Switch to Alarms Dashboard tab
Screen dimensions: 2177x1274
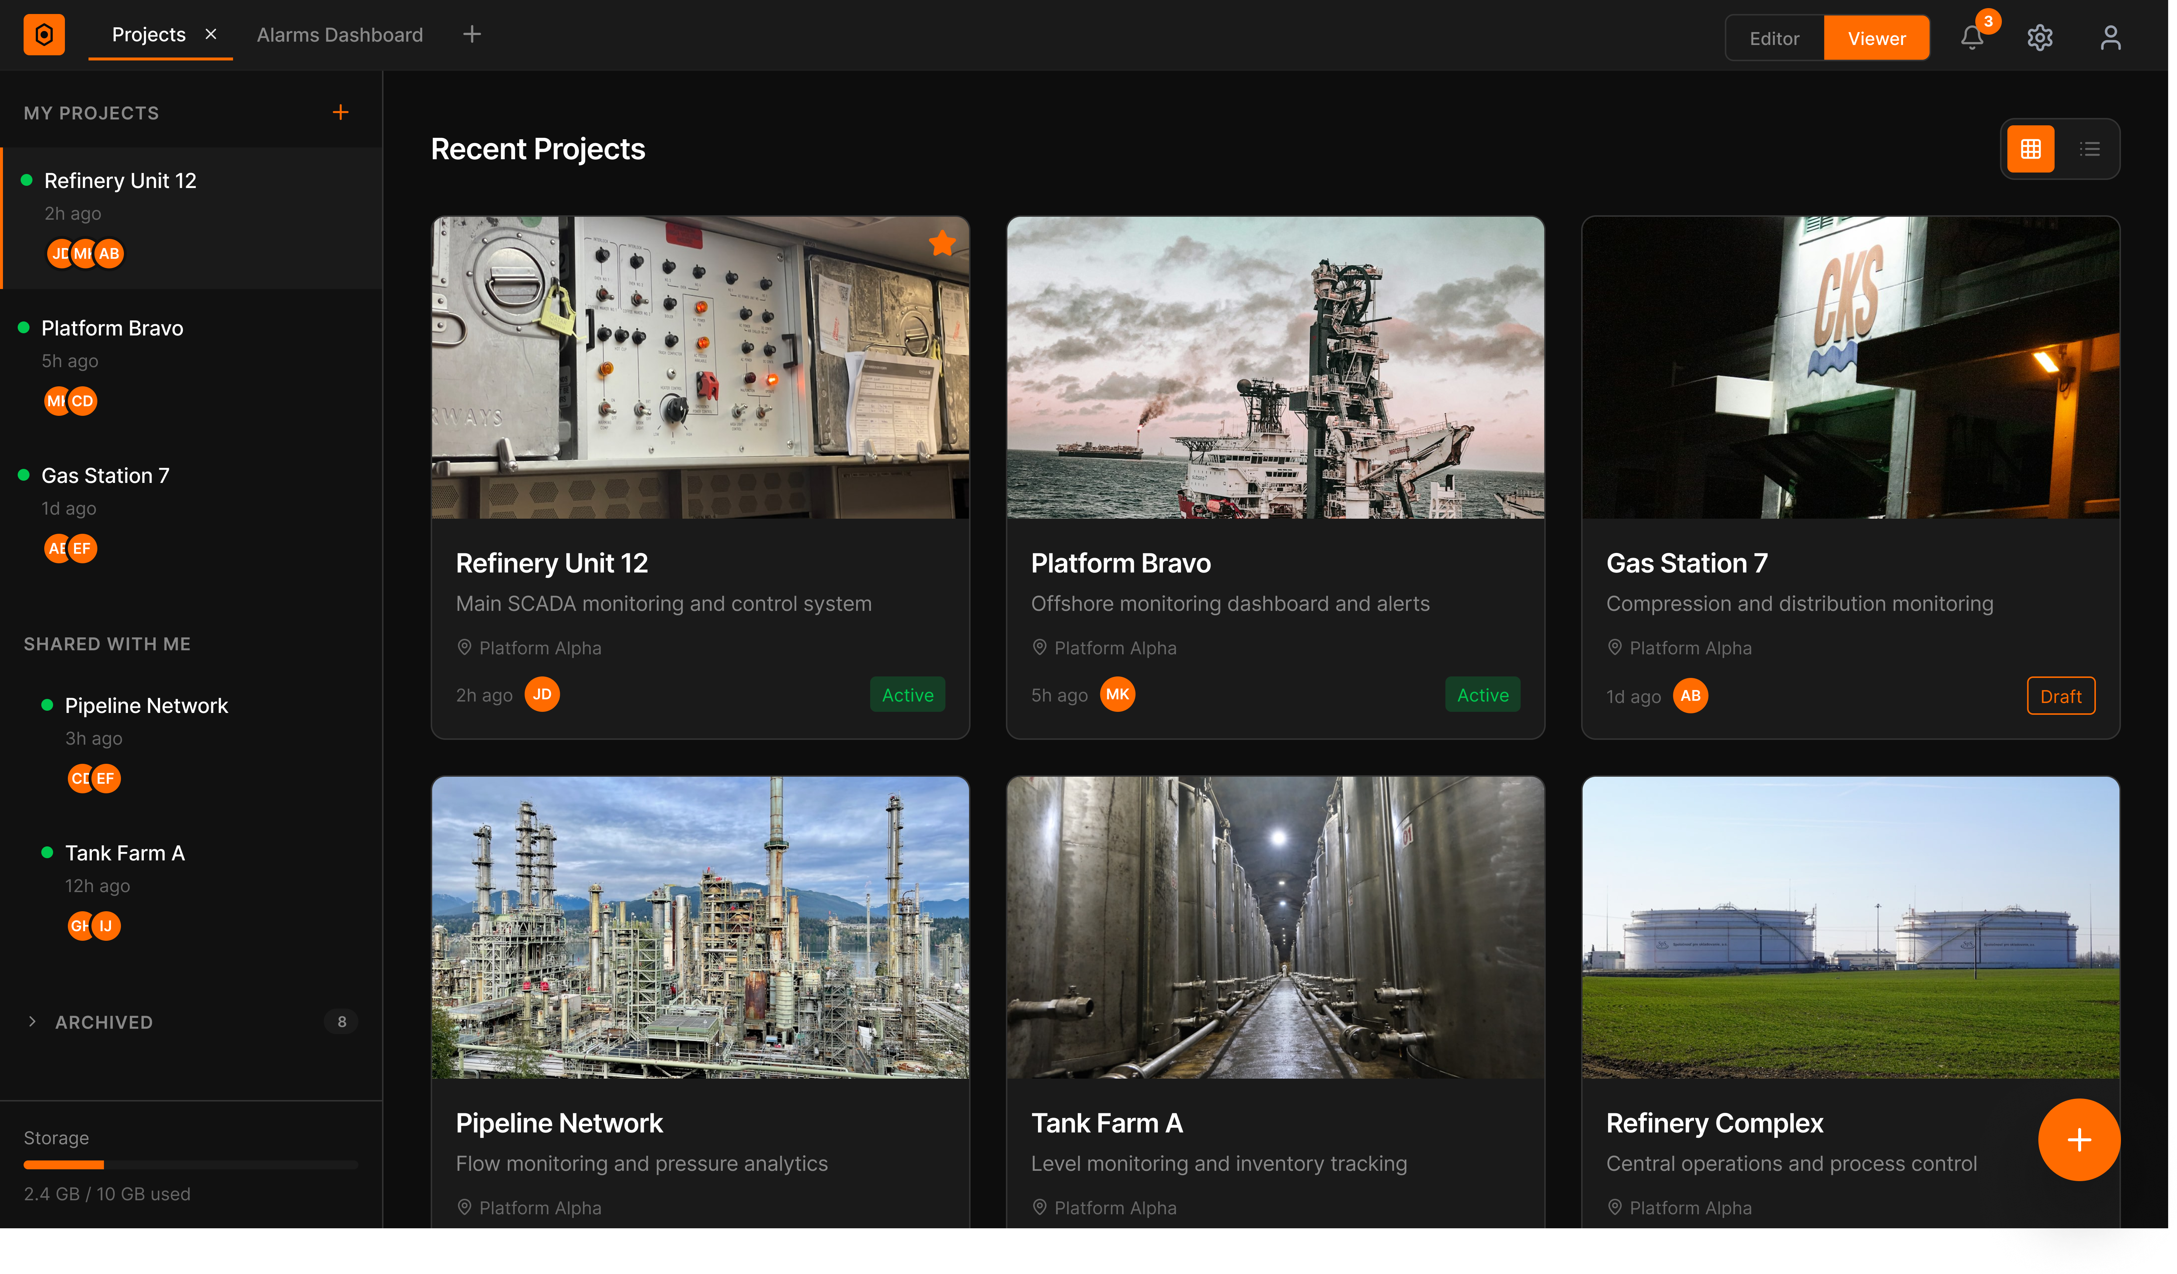(340, 35)
